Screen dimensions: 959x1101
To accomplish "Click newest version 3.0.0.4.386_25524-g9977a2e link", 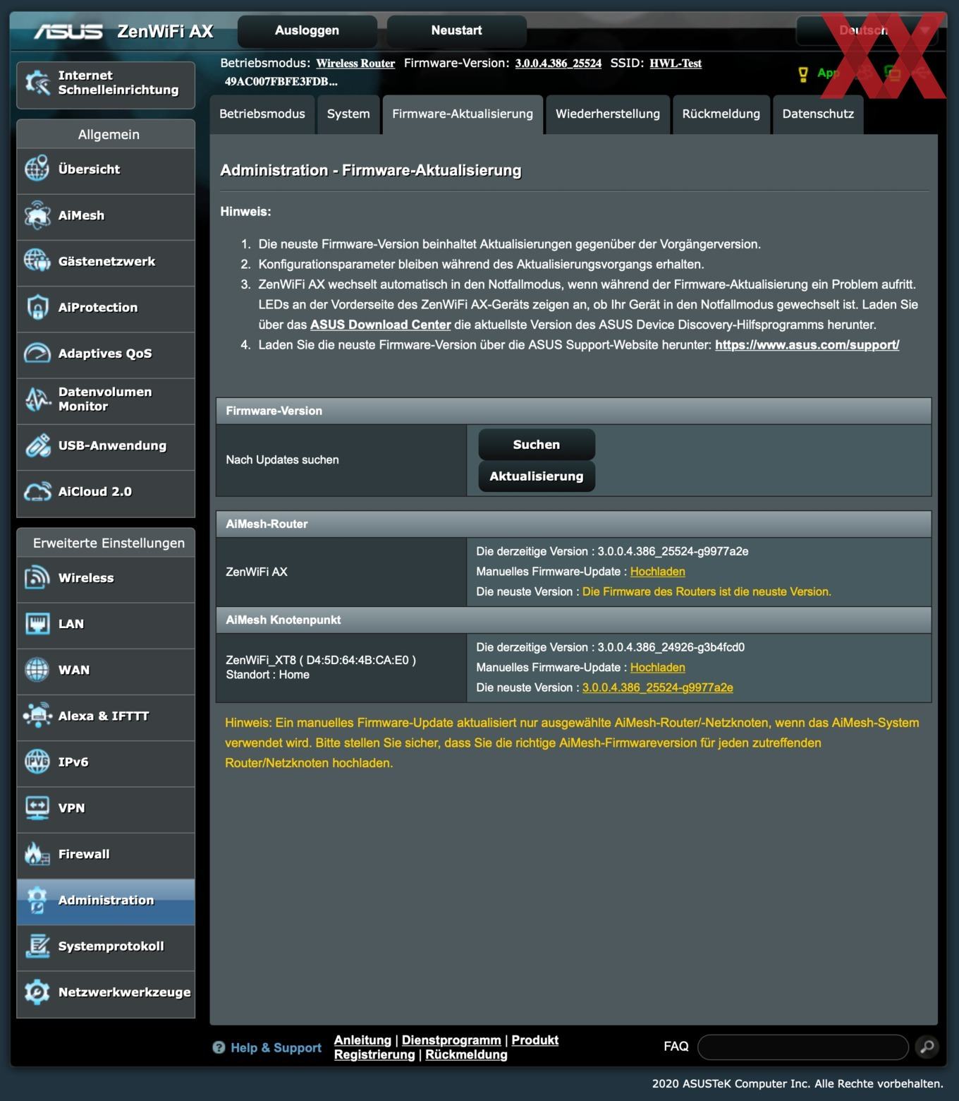I will [x=657, y=687].
